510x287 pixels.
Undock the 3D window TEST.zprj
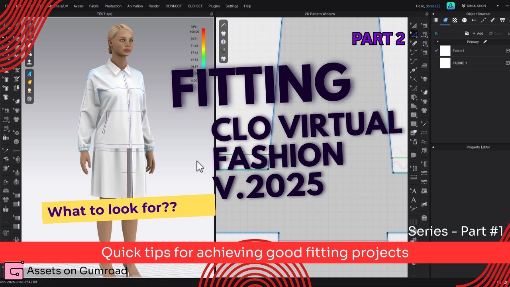pyautogui.click(x=212, y=14)
